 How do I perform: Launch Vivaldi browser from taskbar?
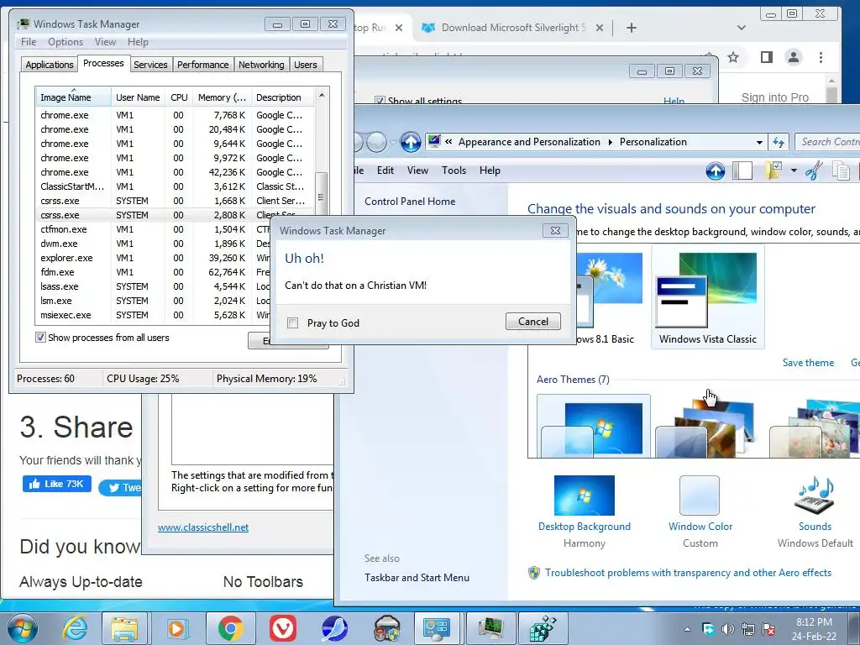(x=282, y=628)
